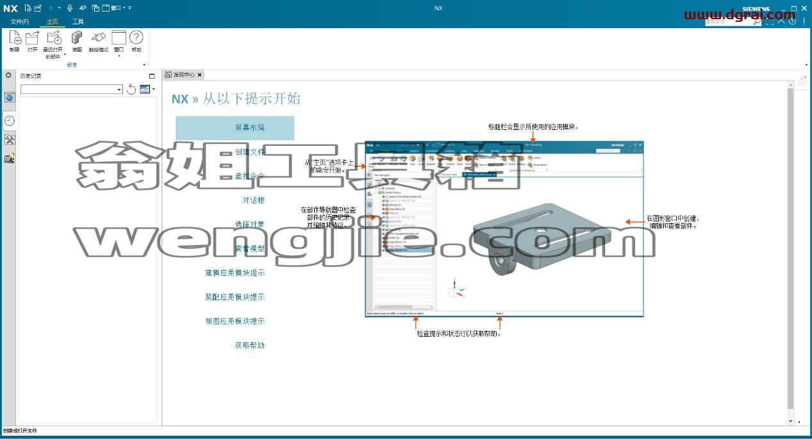Open the web browser resource tab
Image resolution: width=812 pixels, height=439 pixels.
(10, 97)
